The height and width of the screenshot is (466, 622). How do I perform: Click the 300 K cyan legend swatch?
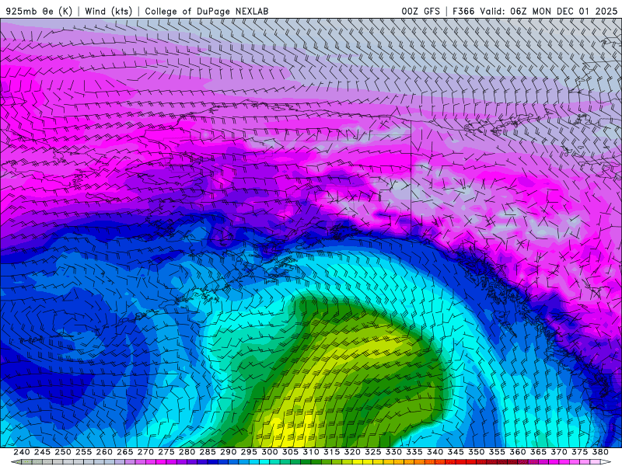[x=270, y=462]
